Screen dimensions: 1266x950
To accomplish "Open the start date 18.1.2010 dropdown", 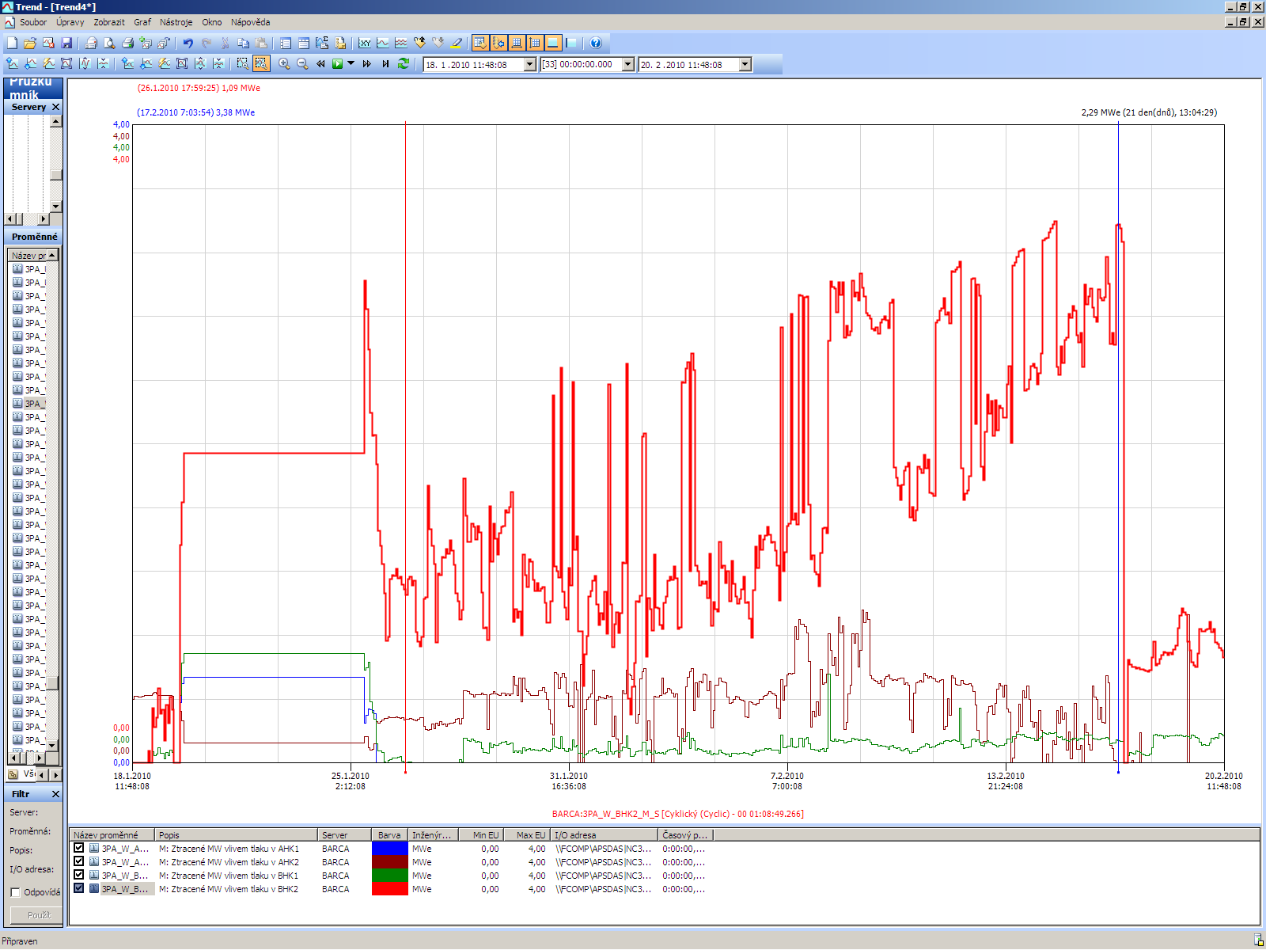I will [530, 65].
